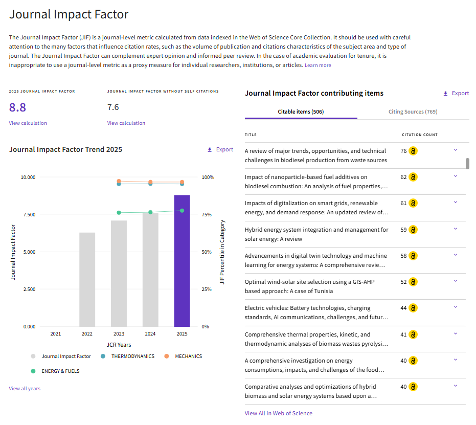This screenshot has width=476, height=425.
Task: Click open access icon for GIS-AHP Tunisia article
Action: (x=413, y=282)
